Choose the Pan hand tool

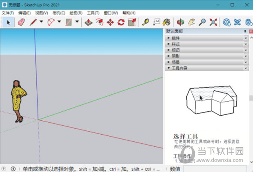click(x=191, y=22)
